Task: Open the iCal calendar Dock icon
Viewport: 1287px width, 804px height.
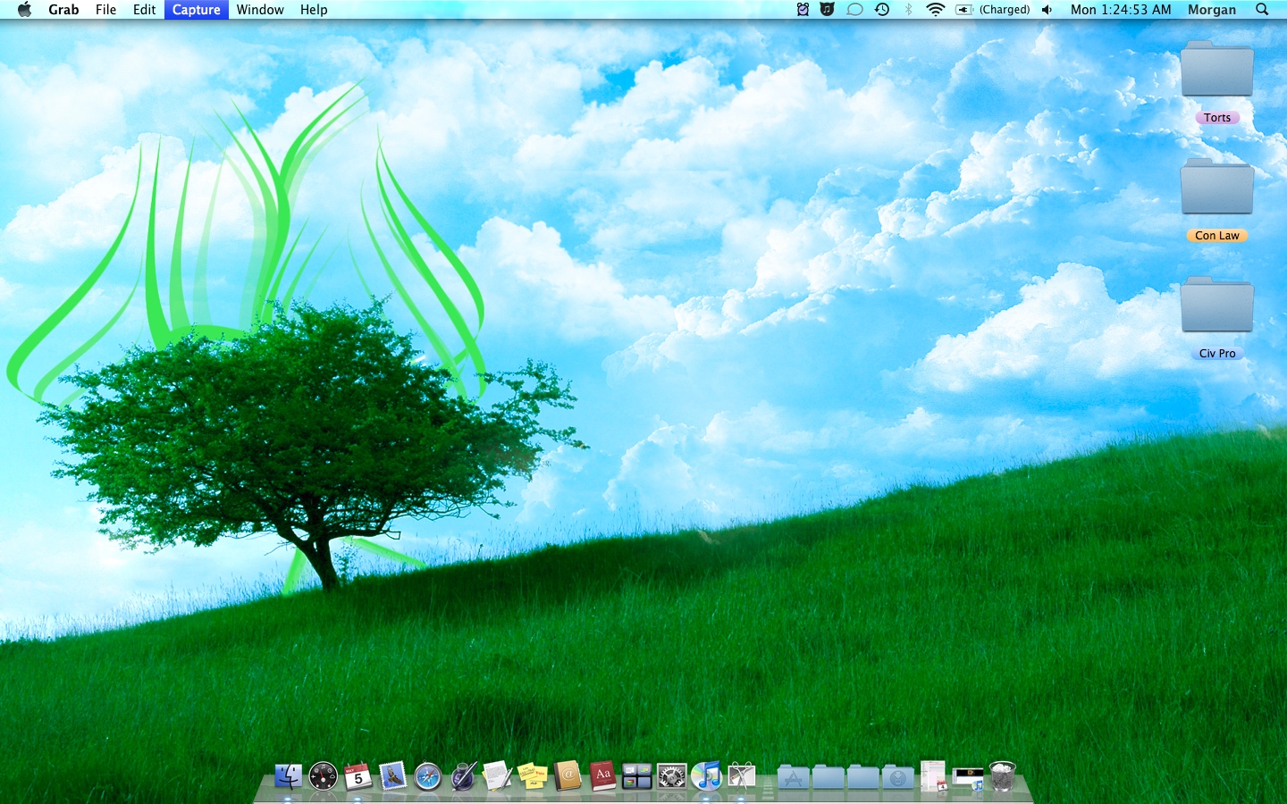Action: [357, 776]
